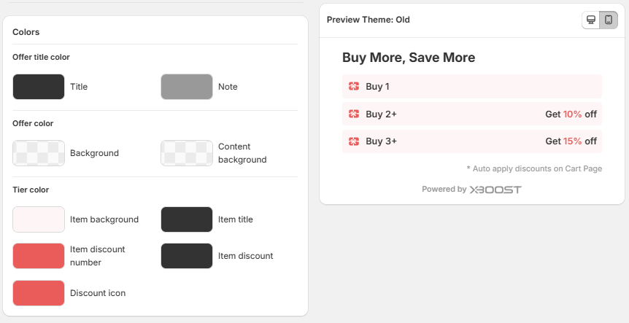Click the discount icon on Buy 3+ row
629x323 pixels.
pyautogui.click(x=354, y=141)
